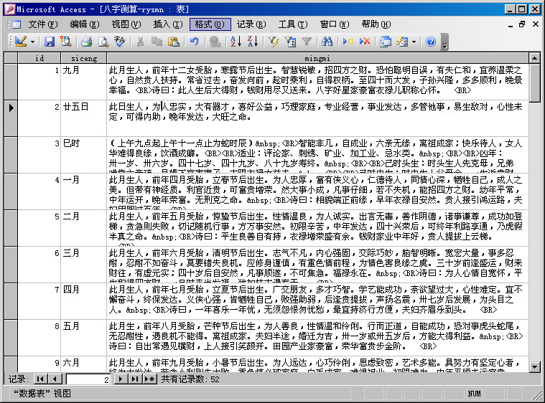Open the 帮助(H) menu
Viewport: 545px width, 403px height.
point(376,24)
